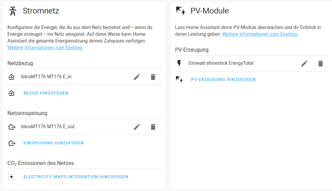Click the grid export icon beside E_out
The width and height of the screenshot is (332, 191).
[12, 127]
